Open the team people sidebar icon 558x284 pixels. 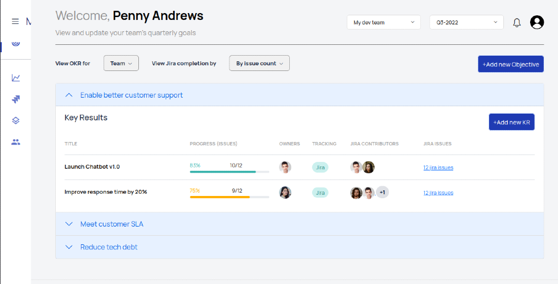(x=16, y=143)
